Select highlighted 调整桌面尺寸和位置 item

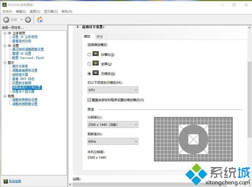click(x=27, y=88)
